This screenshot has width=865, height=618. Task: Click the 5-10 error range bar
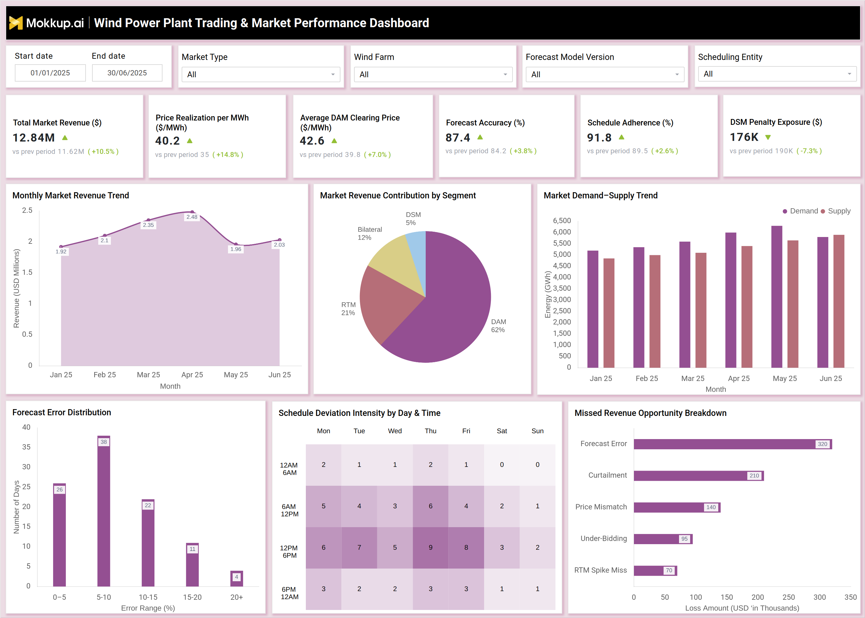pos(104,511)
